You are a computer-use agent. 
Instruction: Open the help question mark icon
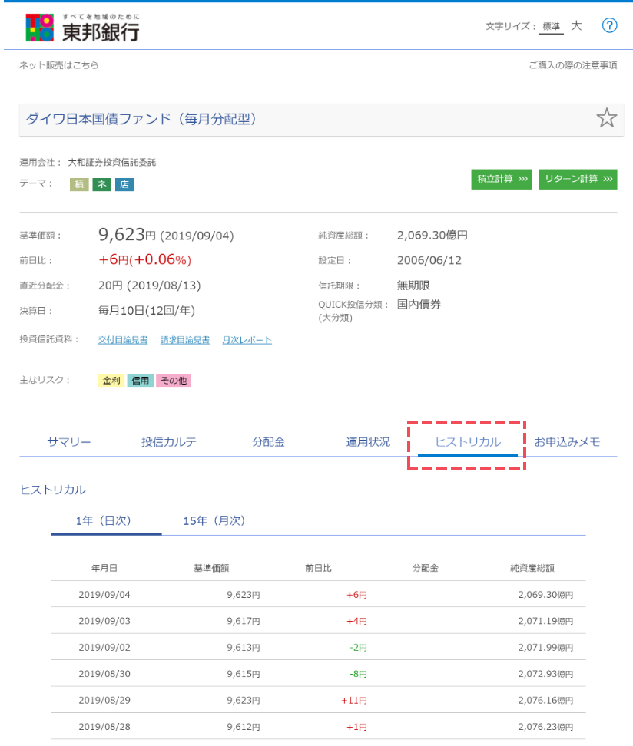(609, 25)
